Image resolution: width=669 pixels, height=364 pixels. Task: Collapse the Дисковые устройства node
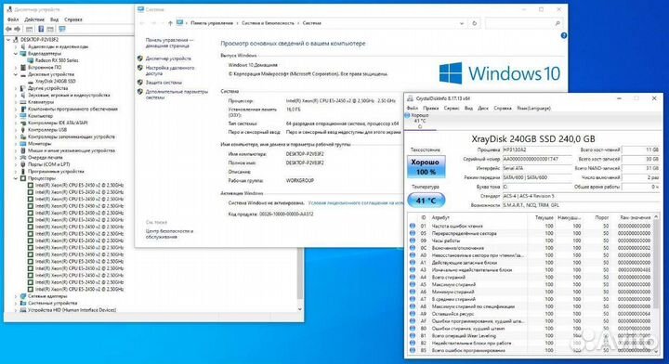click(16, 74)
